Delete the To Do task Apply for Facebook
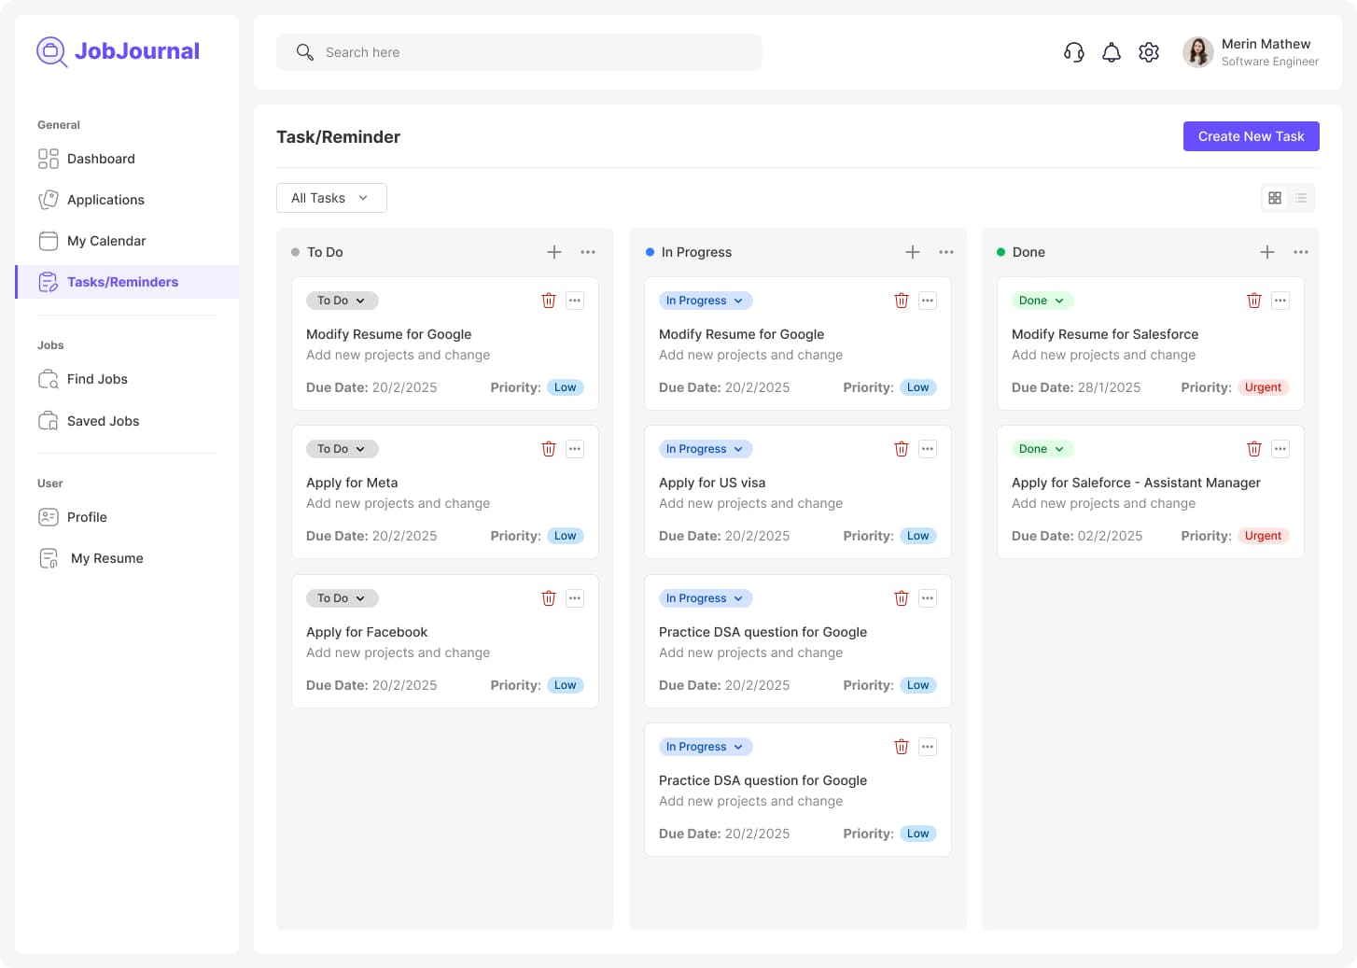The image size is (1357, 968). 549,598
